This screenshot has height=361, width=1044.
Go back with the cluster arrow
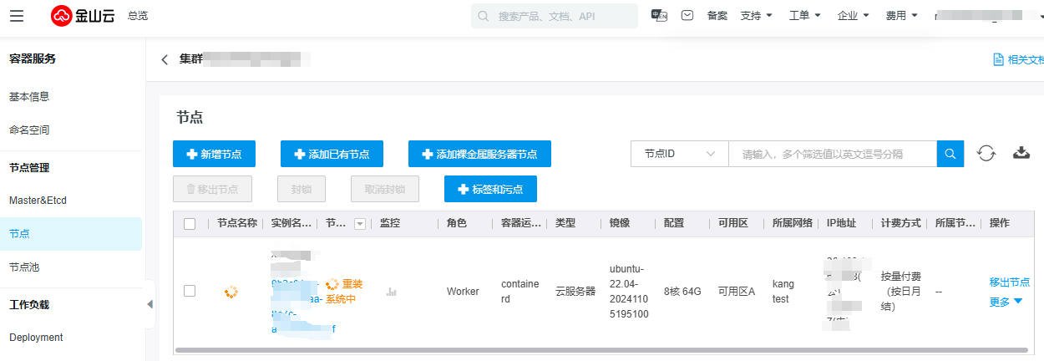pyautogui.click(x=165, y=59)
